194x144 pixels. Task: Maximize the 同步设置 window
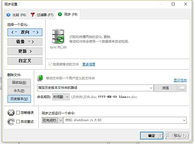click(x=173, y=4)
